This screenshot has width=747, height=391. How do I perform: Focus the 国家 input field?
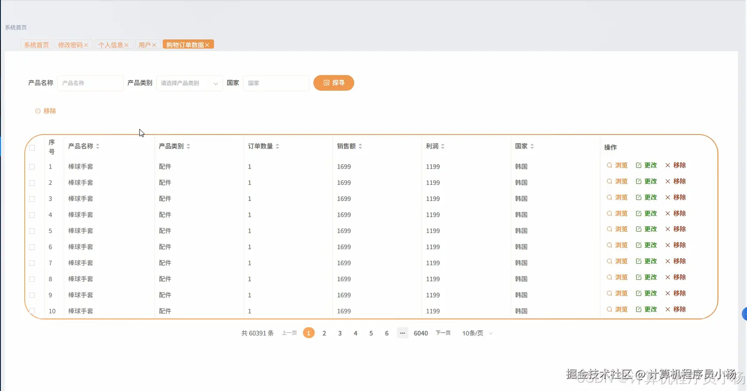276,83
